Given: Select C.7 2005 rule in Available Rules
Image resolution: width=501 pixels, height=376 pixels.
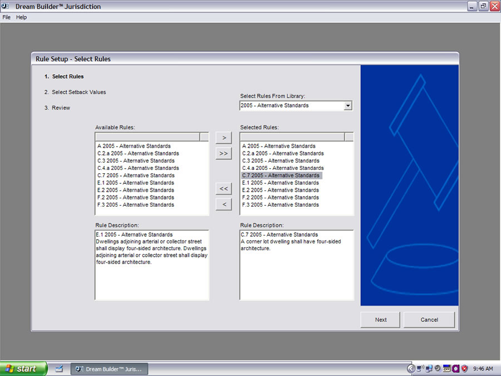Looking at the screenshot, I should click(136, 175).
